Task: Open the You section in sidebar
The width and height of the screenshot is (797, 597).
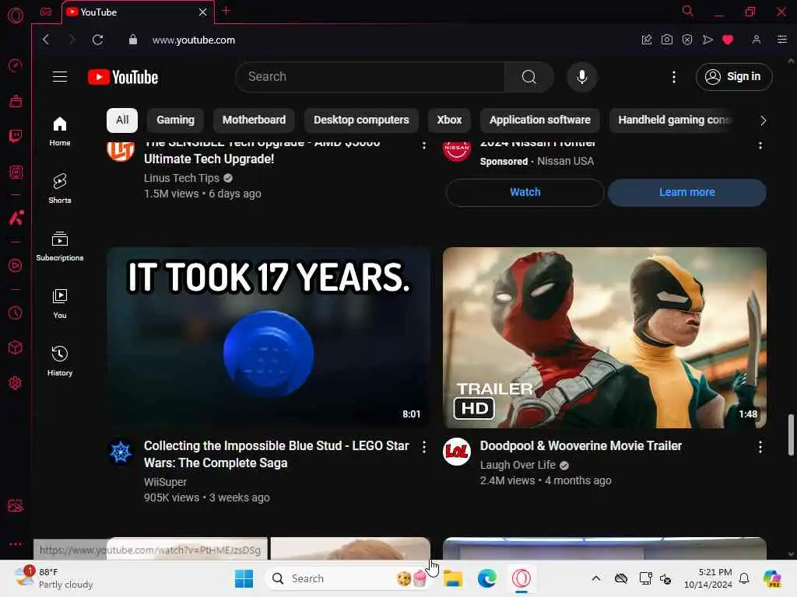Action: (x=59, y=304)
